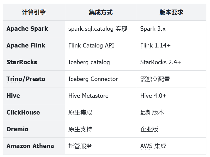Click the StarRocks 2.4+ version cell

tap(161, 62)
